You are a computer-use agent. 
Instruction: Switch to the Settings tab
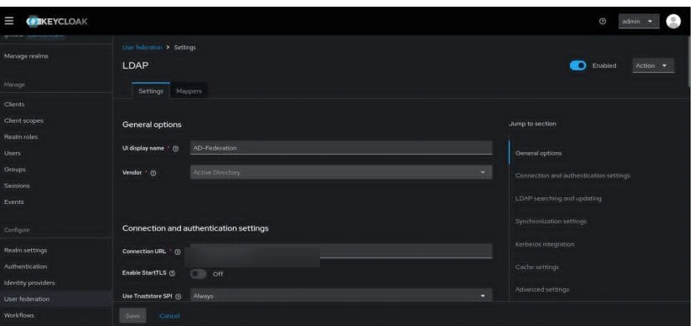point(151,91)
